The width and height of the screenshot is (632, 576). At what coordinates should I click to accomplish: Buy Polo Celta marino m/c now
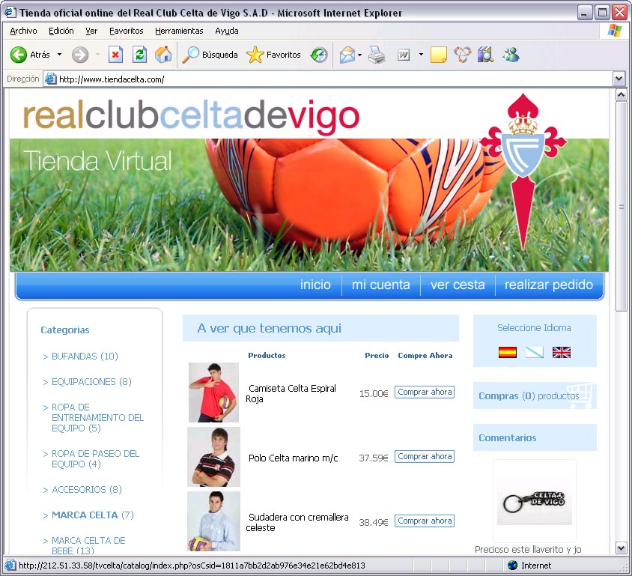[x=425, y=456]
